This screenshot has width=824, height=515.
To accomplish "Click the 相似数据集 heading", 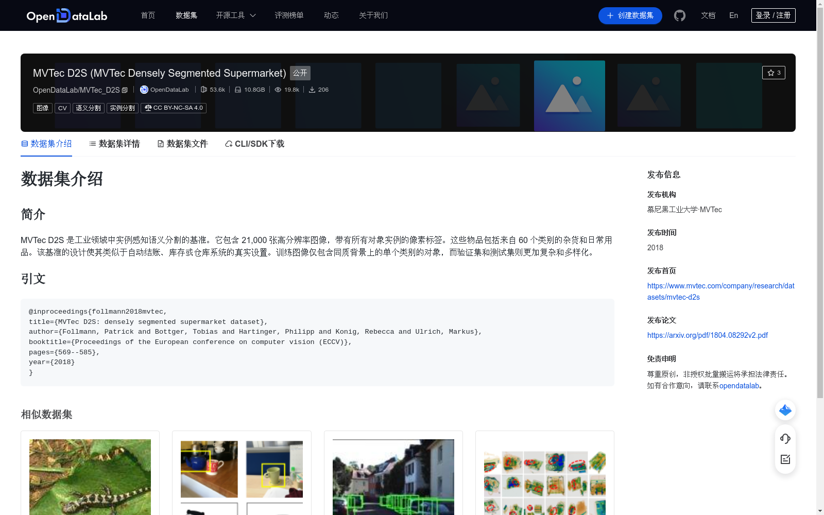I will pyautogui.click(x=46, y=415).
